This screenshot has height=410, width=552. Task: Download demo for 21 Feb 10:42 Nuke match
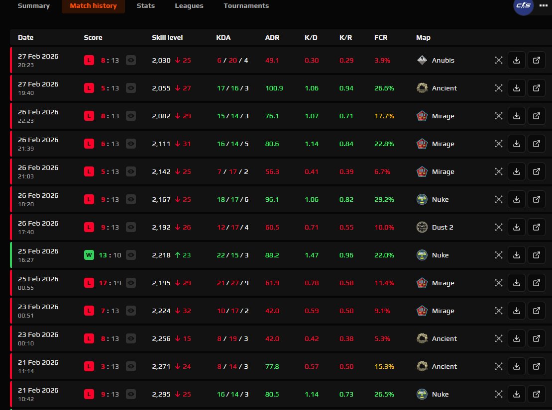click(x=517, y=394)
